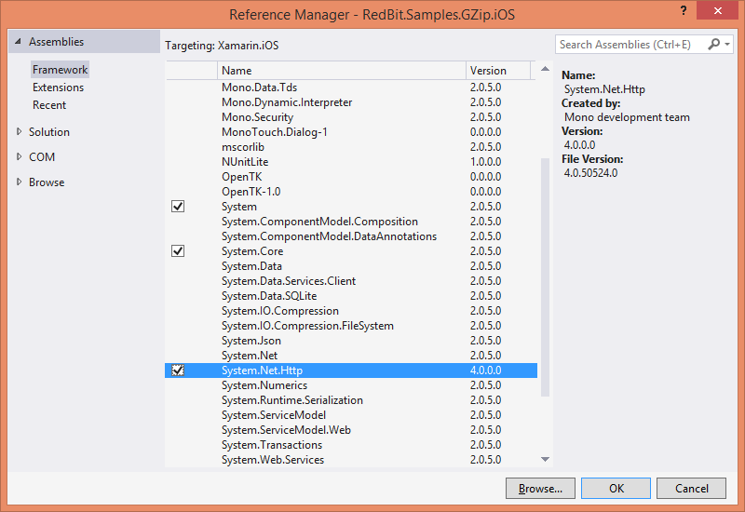This screenshot has width=745, height=512.
Task: Expand the Browse section
Action: 19,182
